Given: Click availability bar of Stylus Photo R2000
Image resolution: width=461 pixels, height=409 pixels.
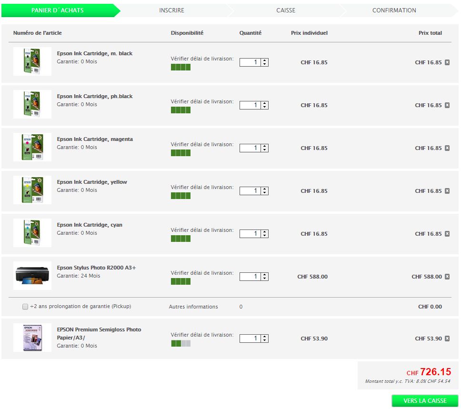Looking at the screenshot, I should [181, 281].
